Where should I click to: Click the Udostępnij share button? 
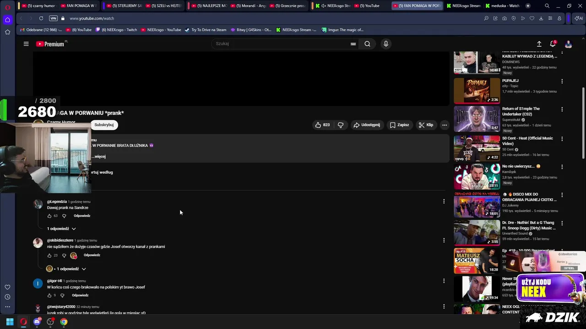(x=366, y=125)
